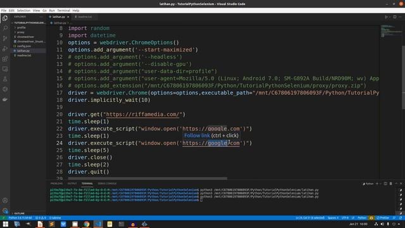Click the Prettier status bar item
This screenshot has width=405, height=228.
pyautogui.click(x=383, y=218)
